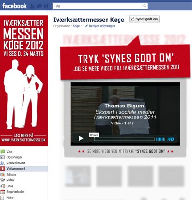Click the page title Iværksættermessen Køge
The height and width of the screenshot is (200, 192).
click(89, 20)
